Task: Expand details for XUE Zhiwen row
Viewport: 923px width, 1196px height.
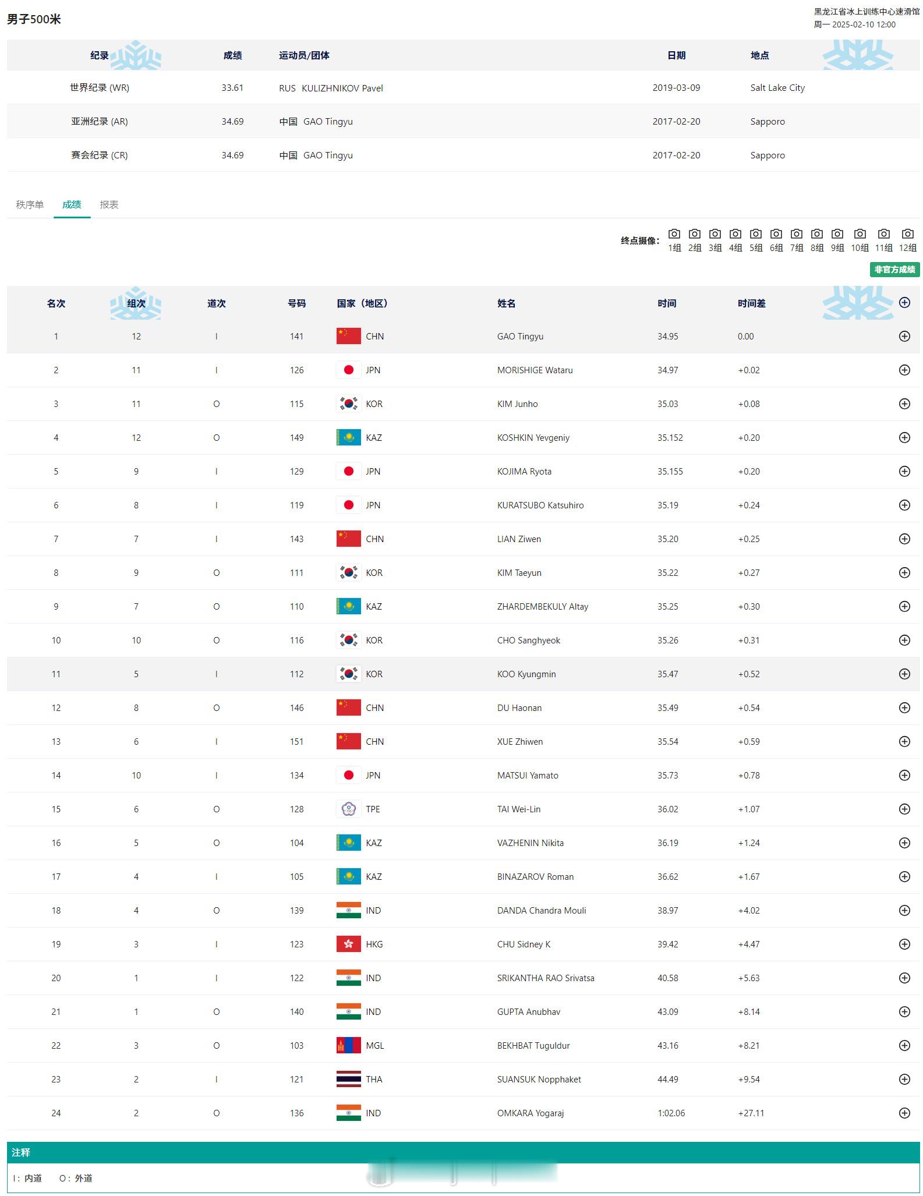Action: coord(904,741)
